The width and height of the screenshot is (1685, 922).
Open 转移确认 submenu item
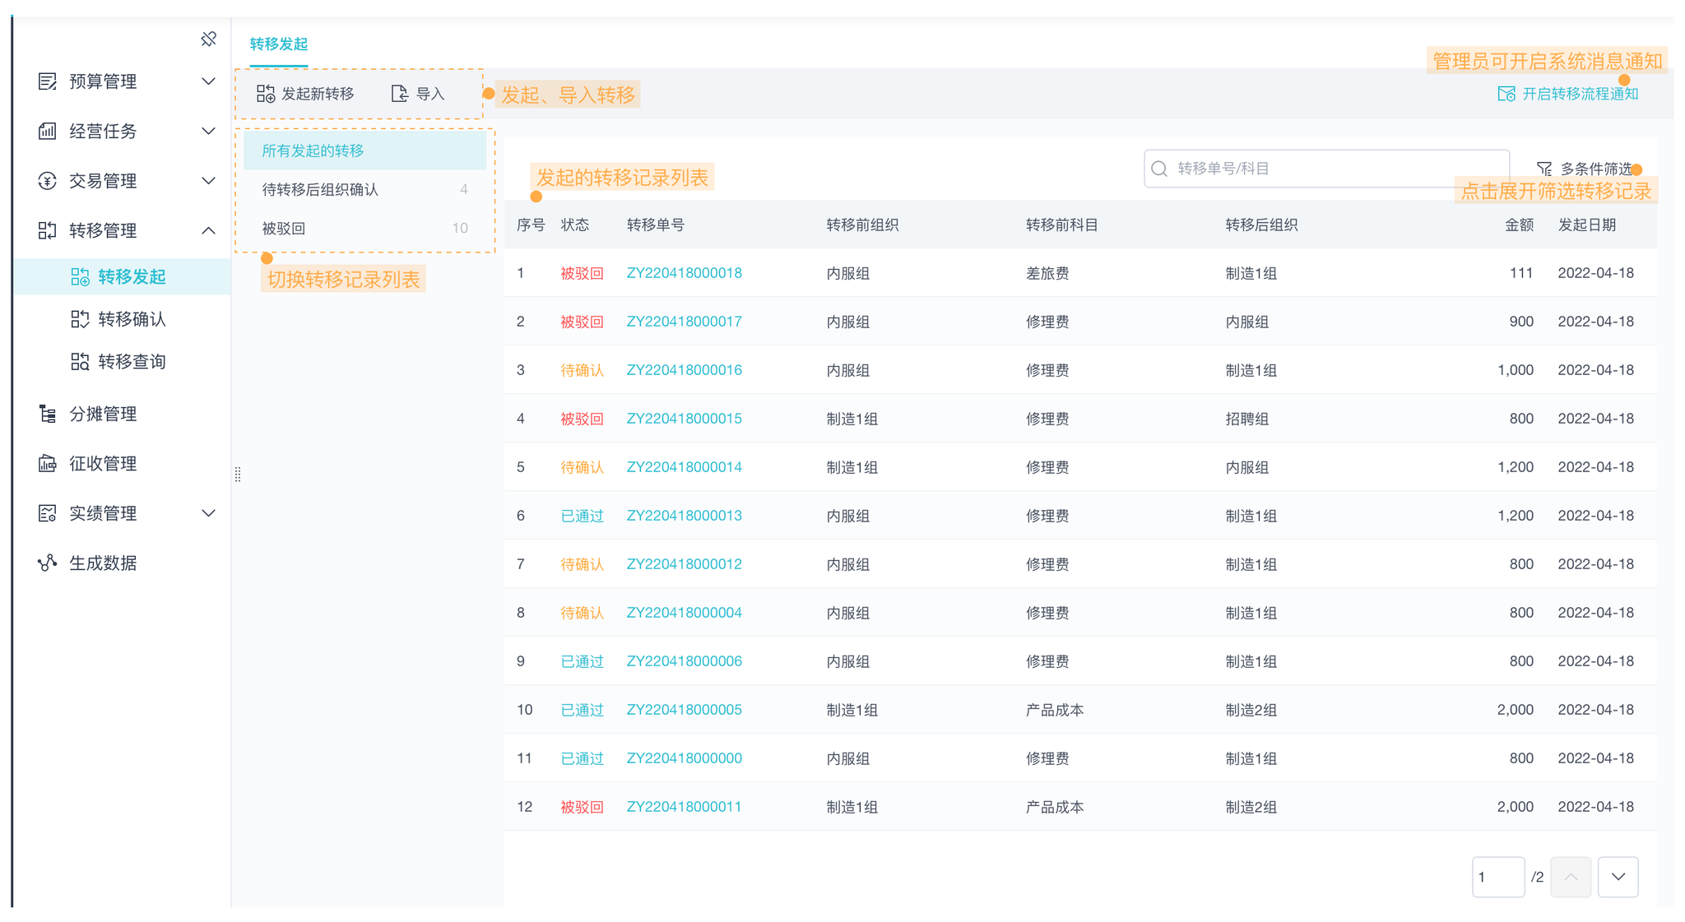coord(132,319)
